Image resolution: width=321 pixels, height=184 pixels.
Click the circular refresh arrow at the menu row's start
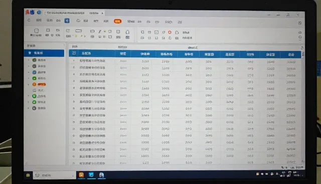[x=29, y=20]
